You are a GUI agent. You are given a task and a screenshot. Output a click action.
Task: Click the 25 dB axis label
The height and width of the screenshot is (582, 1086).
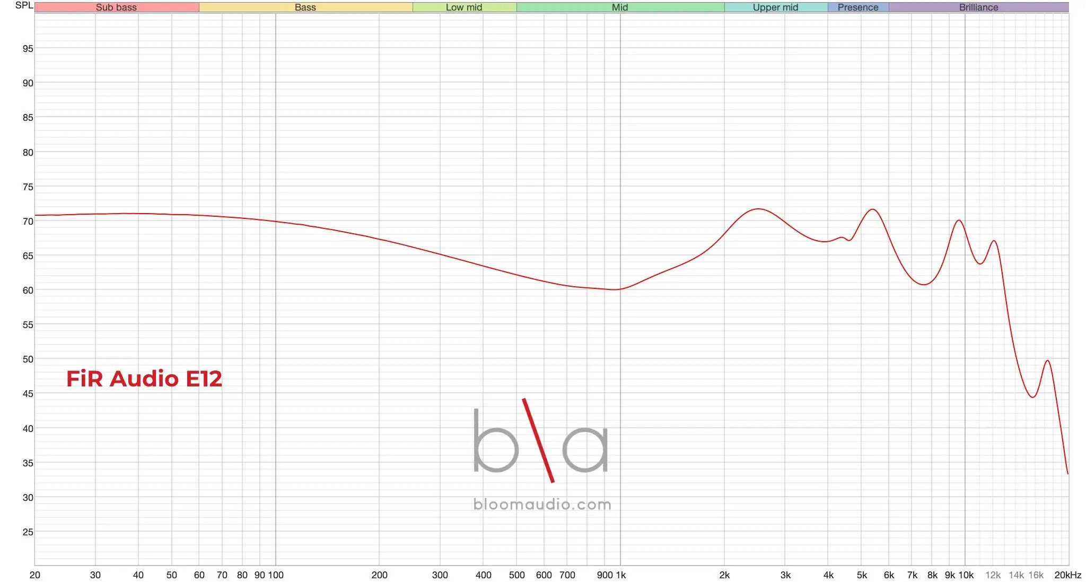point(28,532)
